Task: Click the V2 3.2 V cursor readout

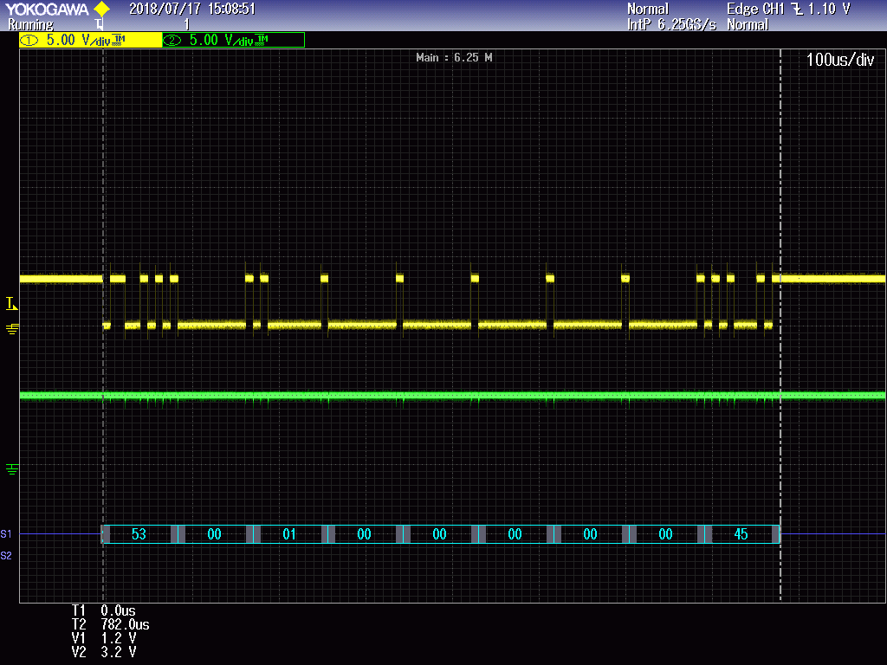Action: point(104,651)
